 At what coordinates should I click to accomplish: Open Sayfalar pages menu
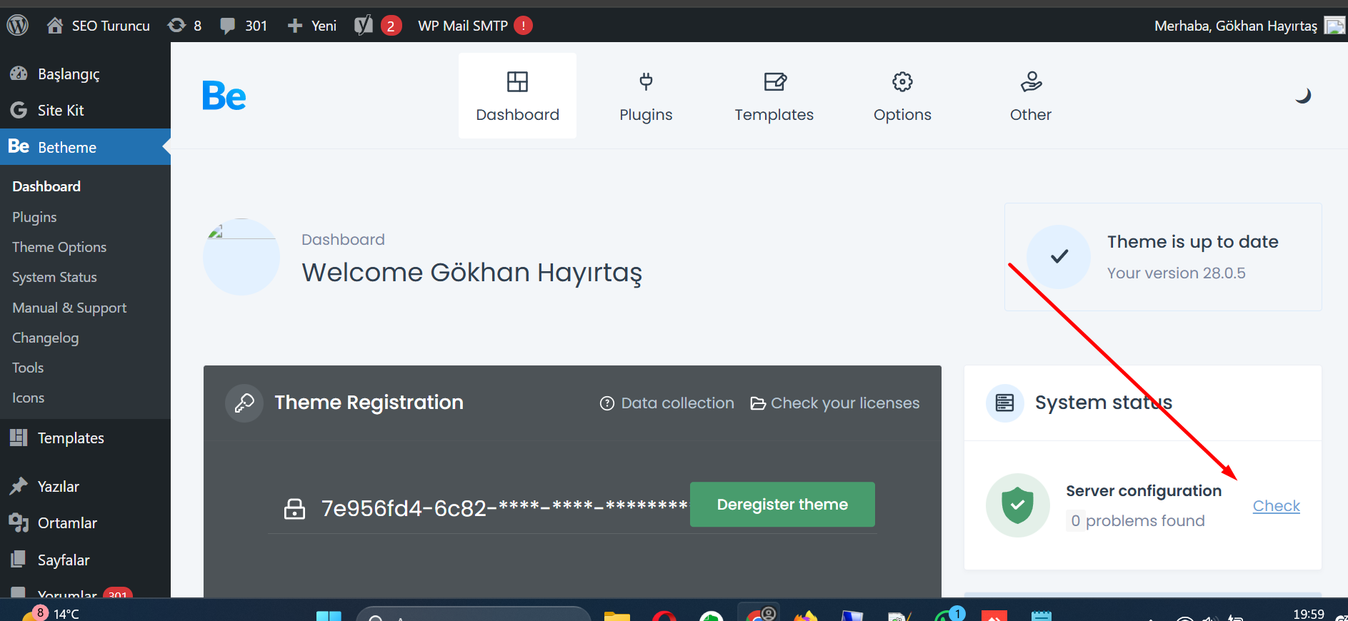coord(85,560)
